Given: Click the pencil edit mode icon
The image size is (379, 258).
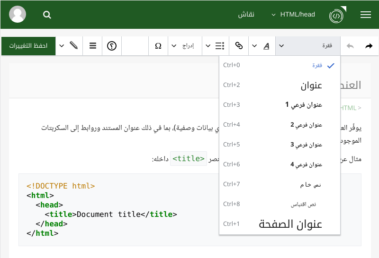Looking at the screenshot, I should (74, 45).
